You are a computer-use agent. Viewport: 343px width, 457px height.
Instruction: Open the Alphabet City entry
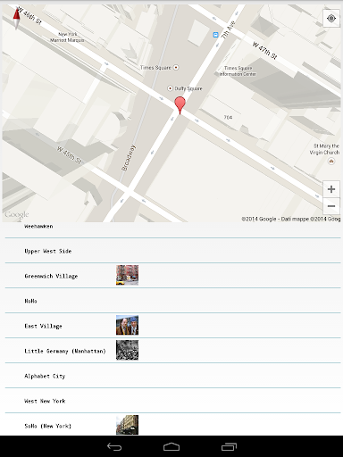[x=172, y=376]
